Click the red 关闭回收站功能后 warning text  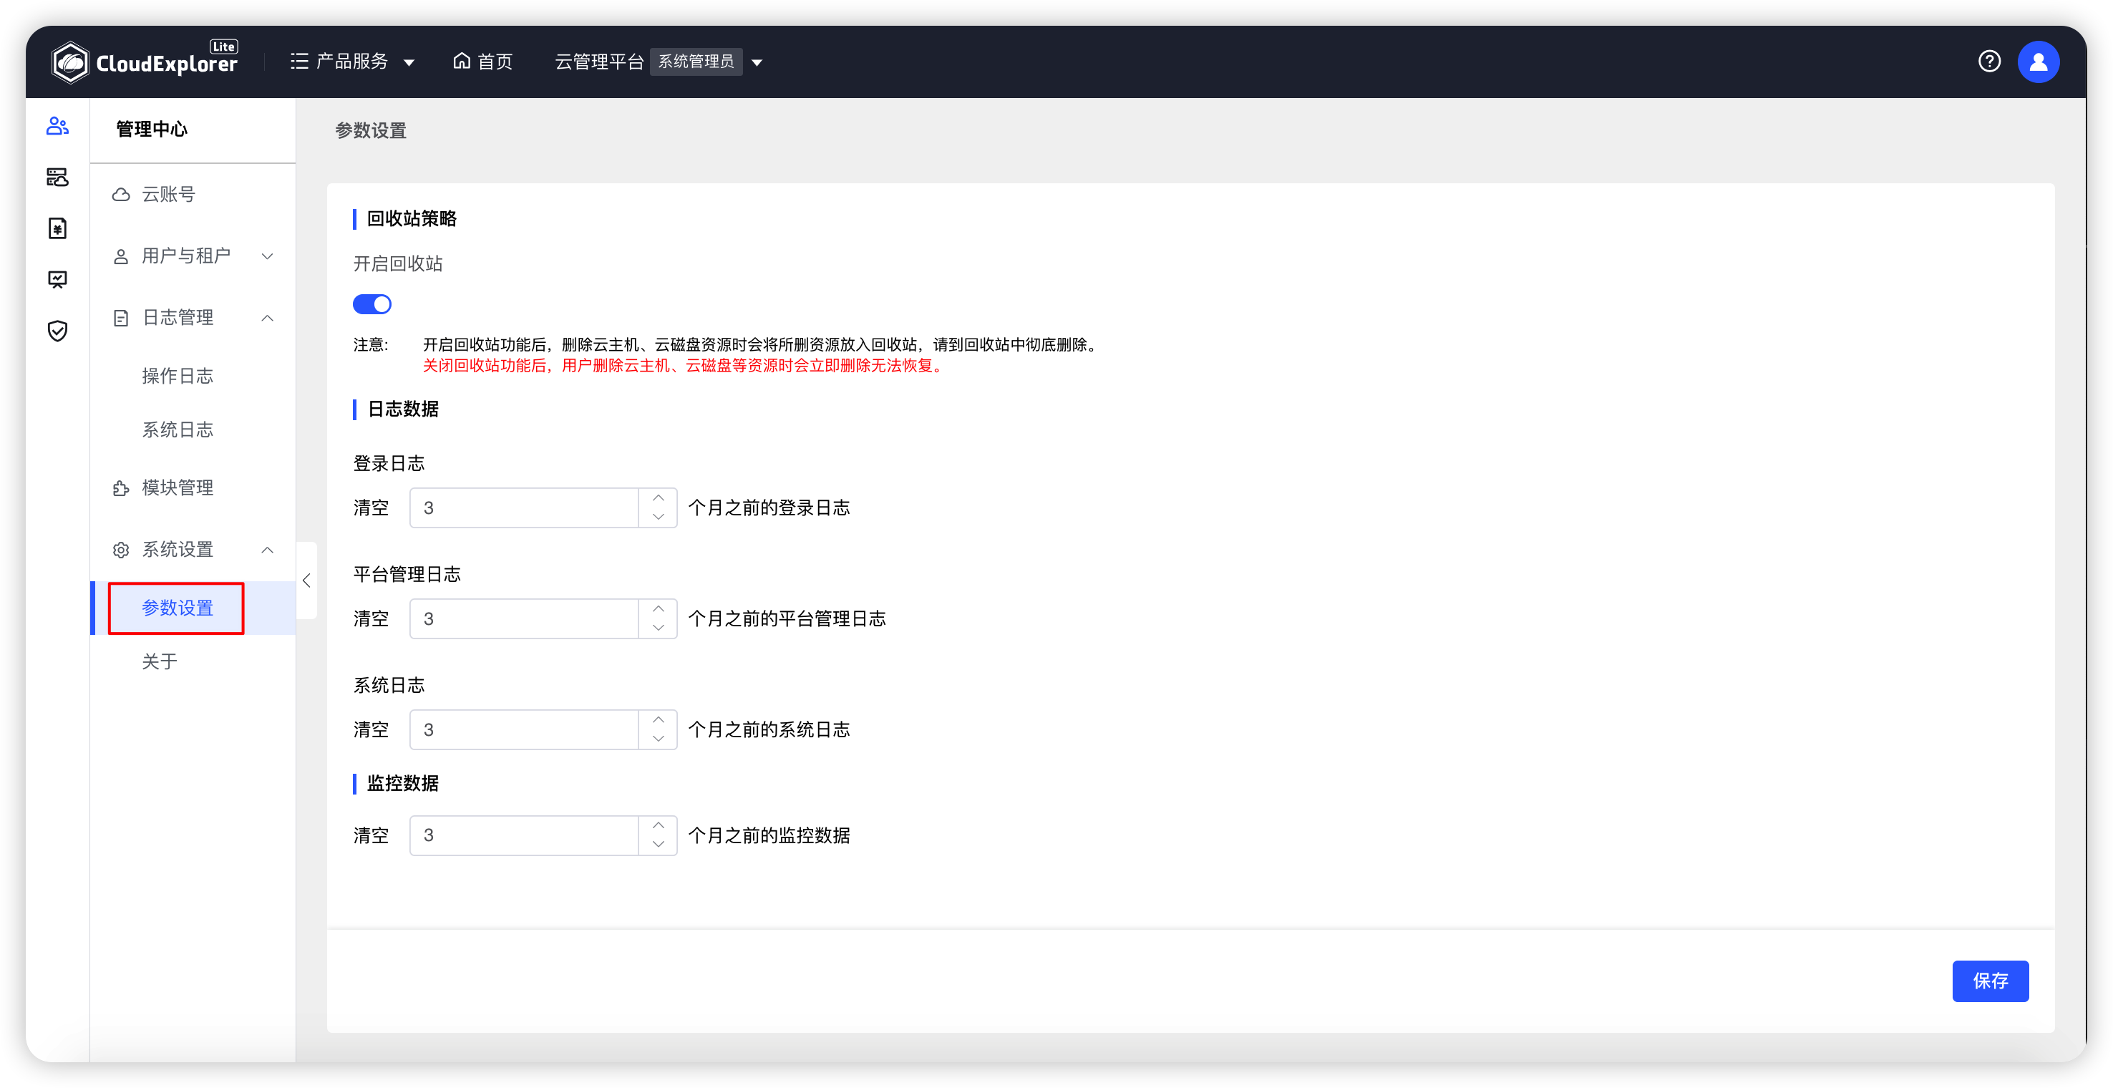(684, 366)
